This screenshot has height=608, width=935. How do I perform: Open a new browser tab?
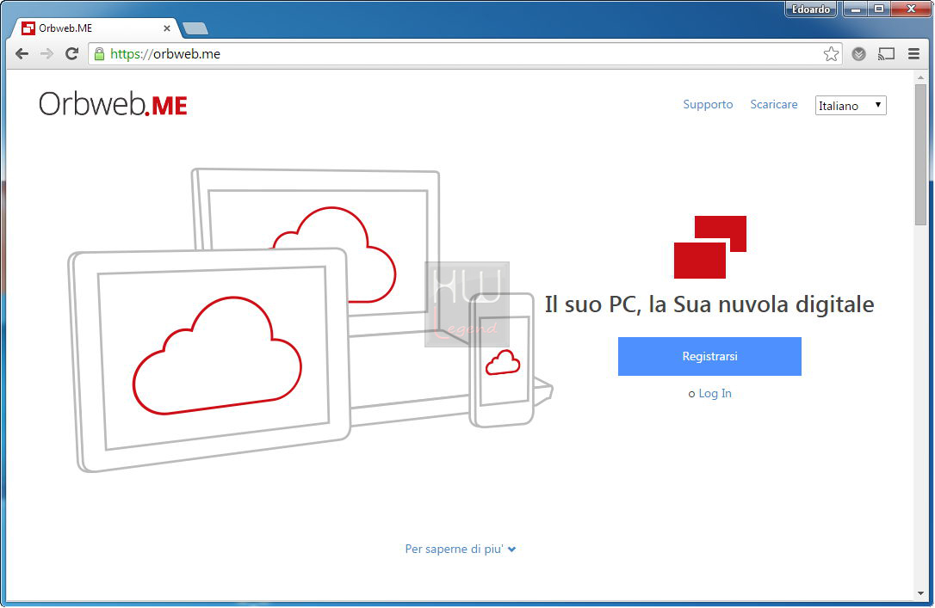195,28
